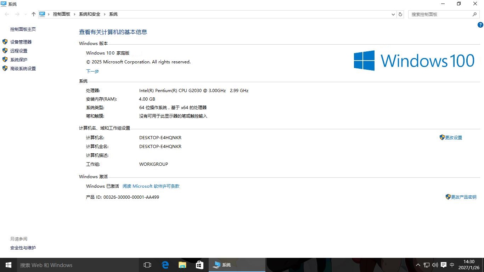Screen dimensions: 484x272
Task: Open 系统保护 from the sidebar
Action: [x=19, y=59]
